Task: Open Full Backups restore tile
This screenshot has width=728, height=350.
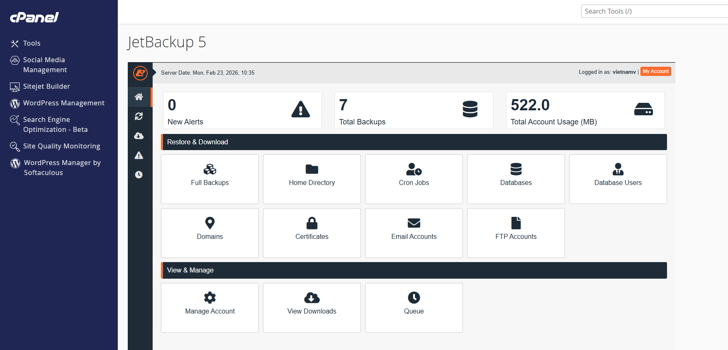Action: tap(210, 179)
